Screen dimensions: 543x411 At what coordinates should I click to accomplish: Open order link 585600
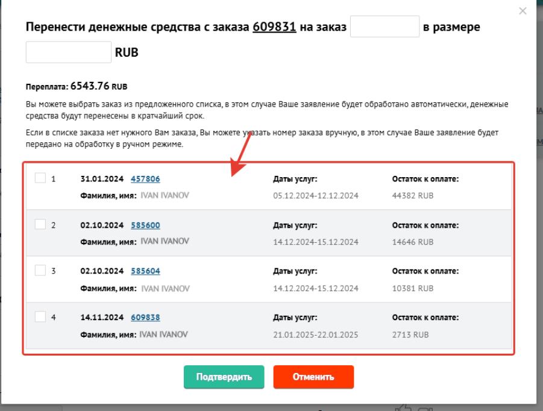pyautogui.click(x=145, y=225)
